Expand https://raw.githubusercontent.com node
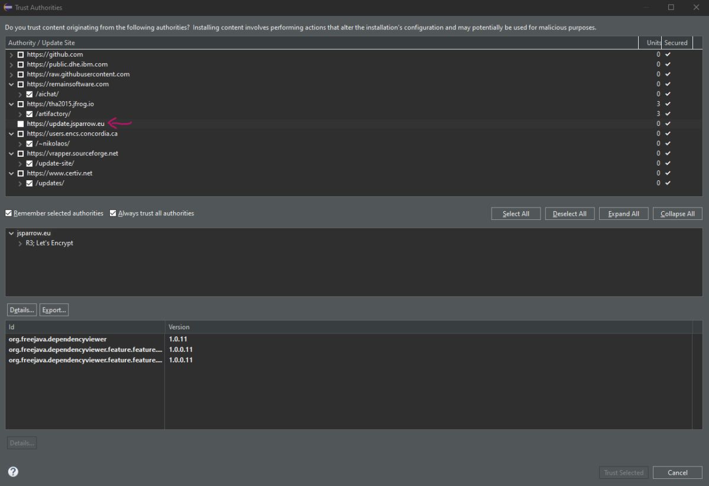Viewport: 709px width, 486px height. tap(11, 74)
